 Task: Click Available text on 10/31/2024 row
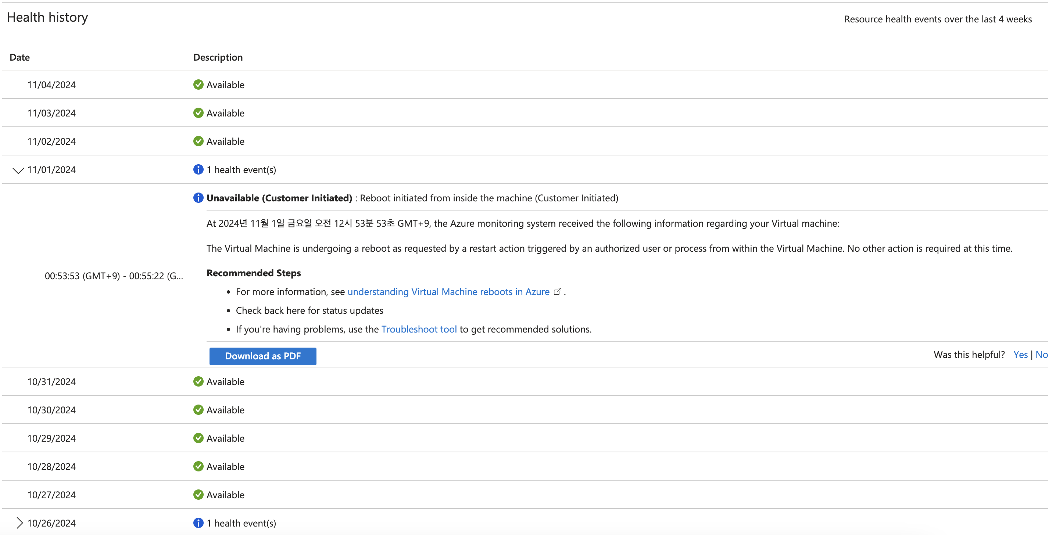point(225,382)
